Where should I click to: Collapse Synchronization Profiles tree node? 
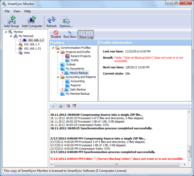(53, 48)
